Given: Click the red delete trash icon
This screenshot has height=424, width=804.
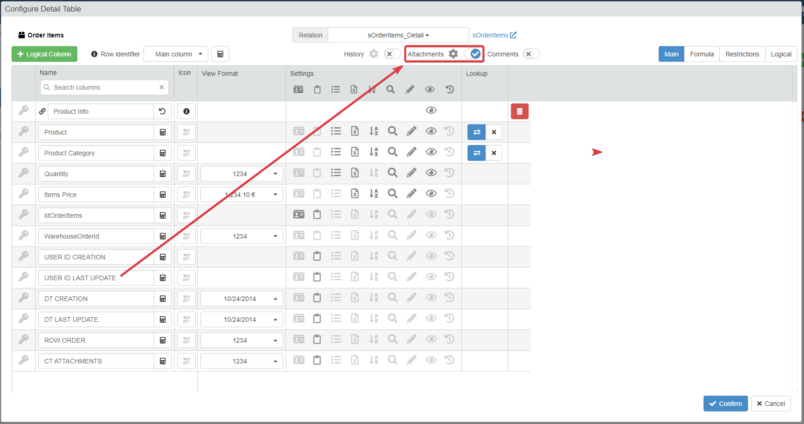Looking at the screenshot, I should click(519, 111).
